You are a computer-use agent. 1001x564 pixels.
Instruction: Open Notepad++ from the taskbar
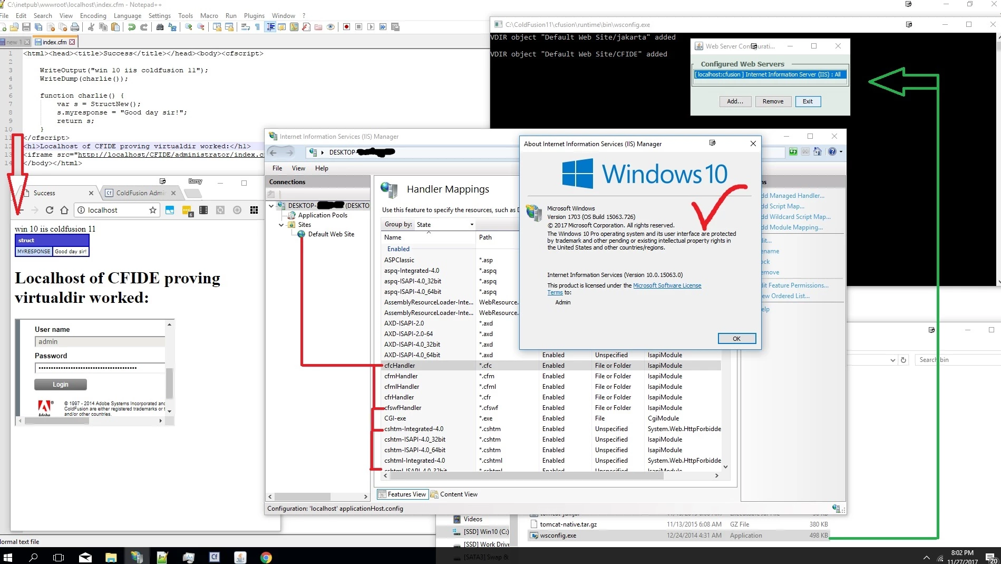click(162, 557)
